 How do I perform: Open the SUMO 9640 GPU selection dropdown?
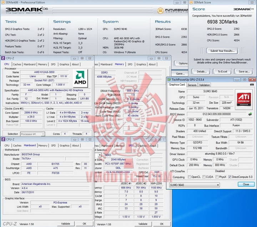click(x=195, y=185)
